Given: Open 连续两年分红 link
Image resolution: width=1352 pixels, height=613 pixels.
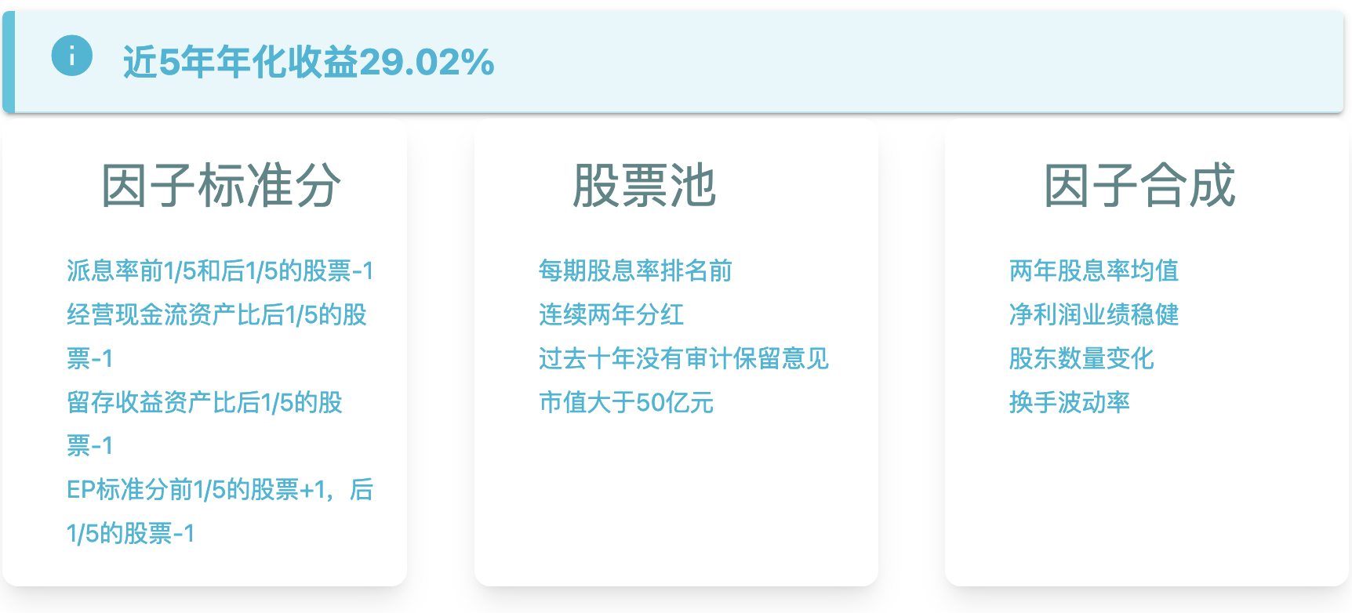Looking at the screenshot, I should (611, 314).
